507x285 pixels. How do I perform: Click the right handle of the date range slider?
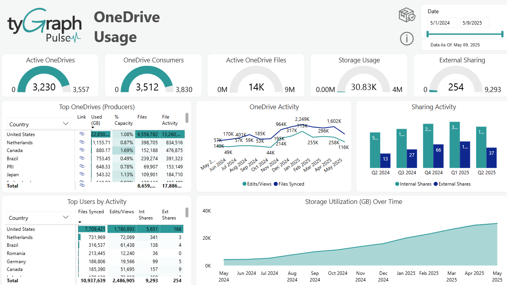point(502,34)
